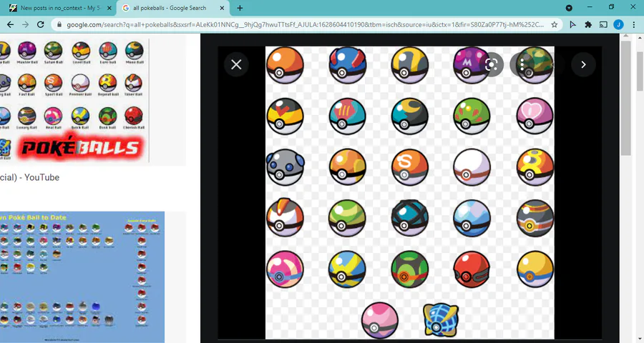Screen dimensions: 644x343
Task: Reload the current page
Action: [x=41, y=24]
